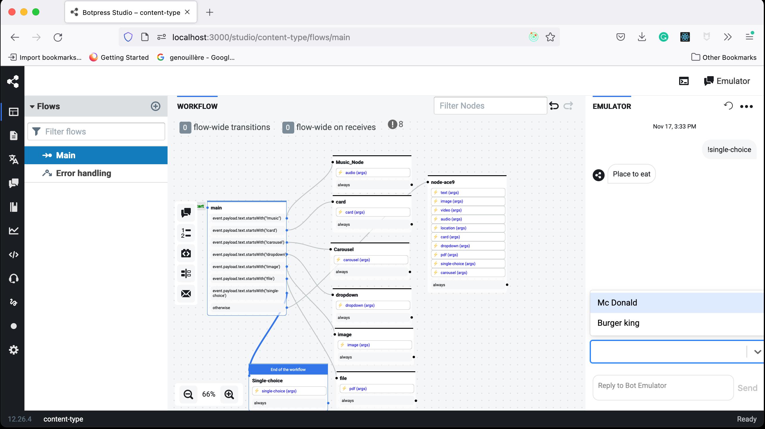This screenshot has width=765, height=429.
Task: Open the settings gear in sidebar
Action: (13, 350)
